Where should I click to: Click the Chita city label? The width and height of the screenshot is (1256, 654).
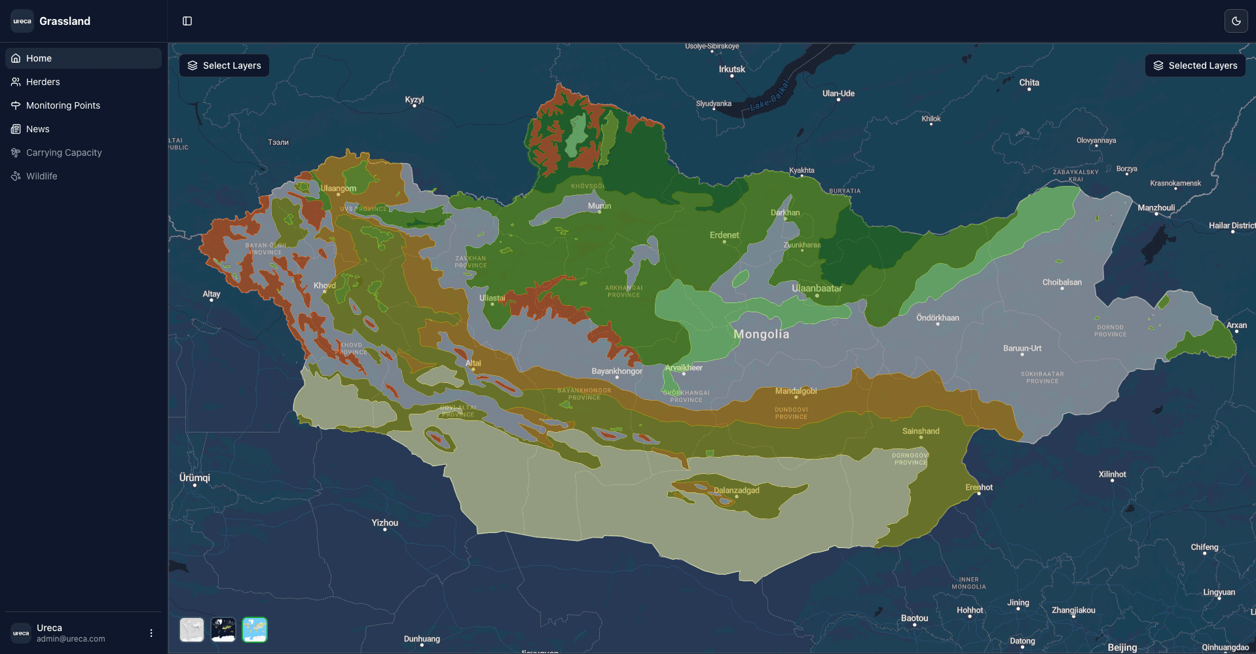click(x=1029, y=82)
